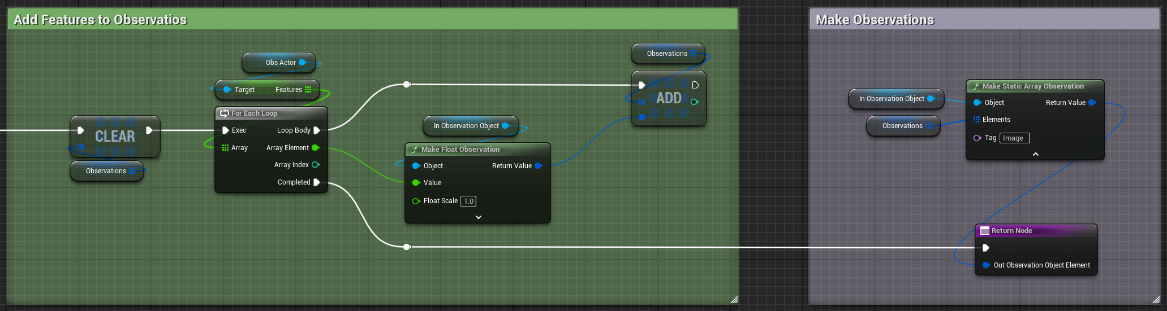
Task: Click the ADD node item input pin
Action: pyautogui.click(x=642, y=117)
